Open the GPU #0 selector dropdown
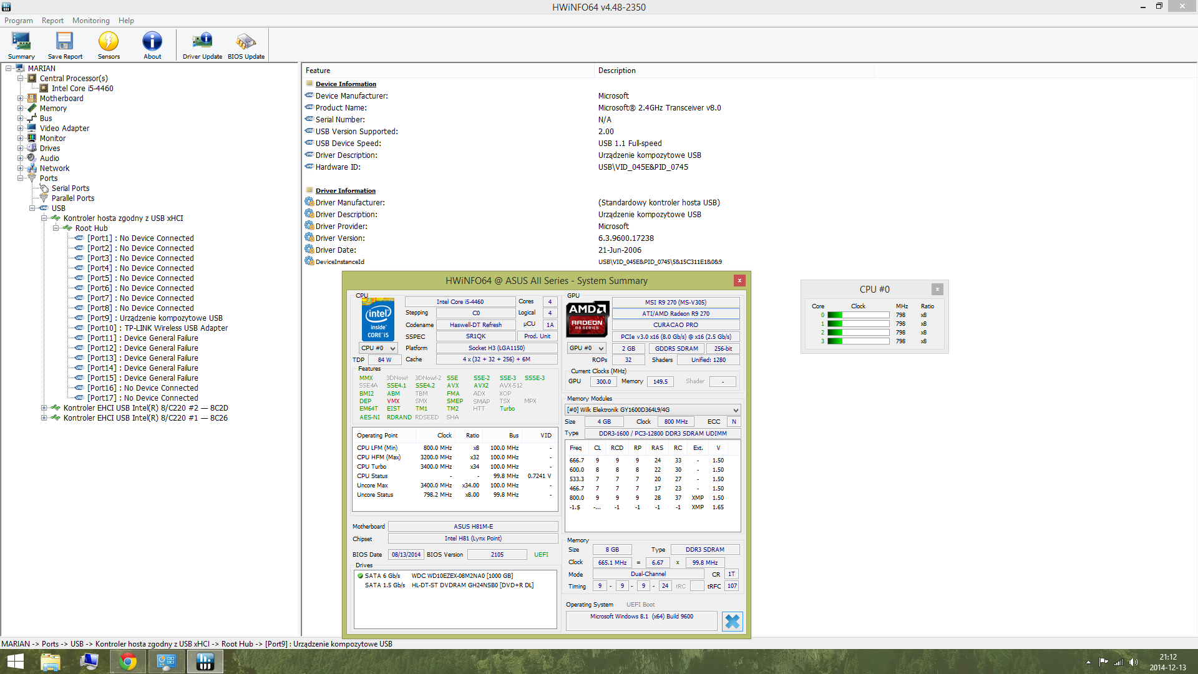This screenshot has width=1198, height=674. pos(587,348)
